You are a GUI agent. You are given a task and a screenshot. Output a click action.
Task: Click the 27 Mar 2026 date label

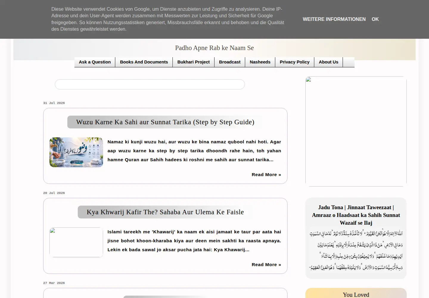click(54, 283)
